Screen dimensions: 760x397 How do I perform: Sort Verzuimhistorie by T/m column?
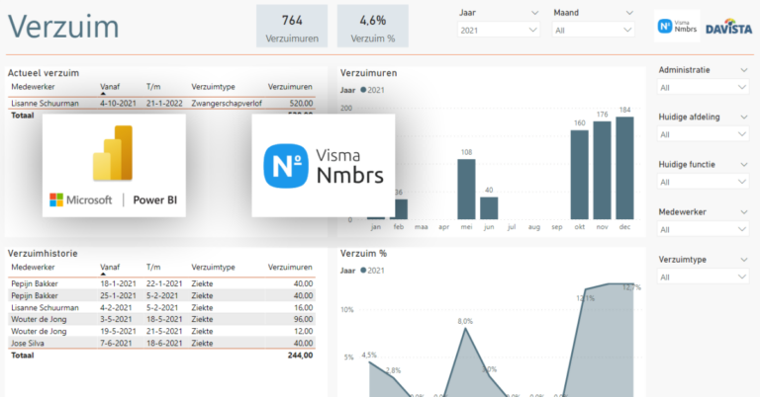153,268
